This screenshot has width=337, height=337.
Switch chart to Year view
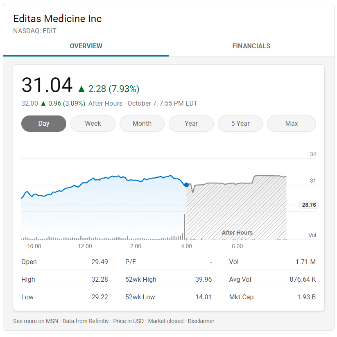tap(191, 124)
